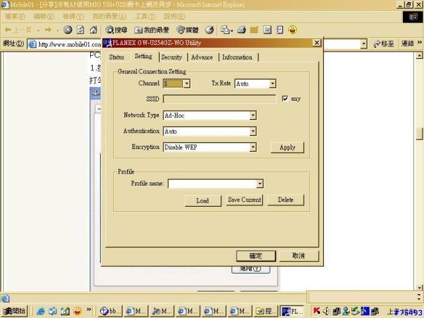The width and height of the screenshot is (424, 318).
Task: Open 我的最愛 favorites pane in Internet Explorer
Action: tap(152, 30)
